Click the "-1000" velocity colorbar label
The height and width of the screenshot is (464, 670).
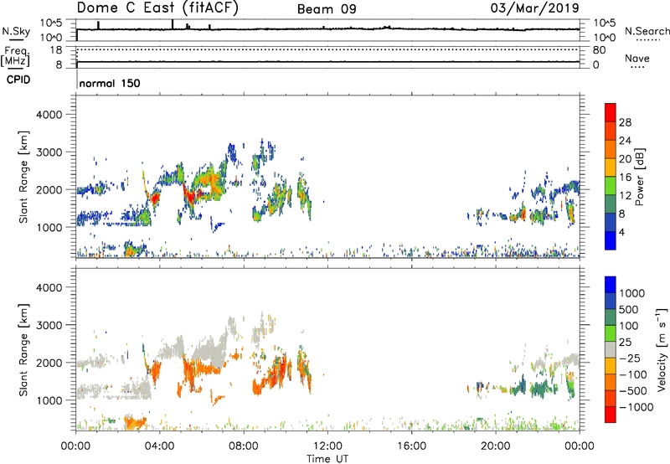(x=636, y=407)
